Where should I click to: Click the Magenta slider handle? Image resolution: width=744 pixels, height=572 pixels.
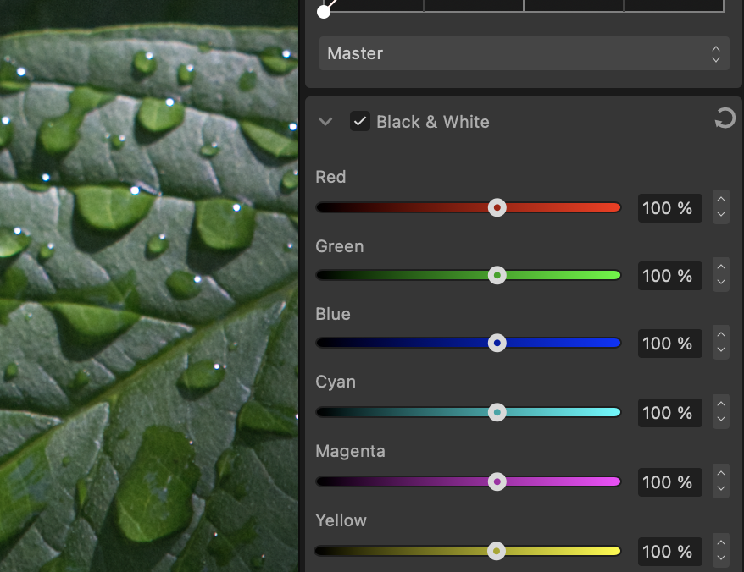tap(497, 481)
